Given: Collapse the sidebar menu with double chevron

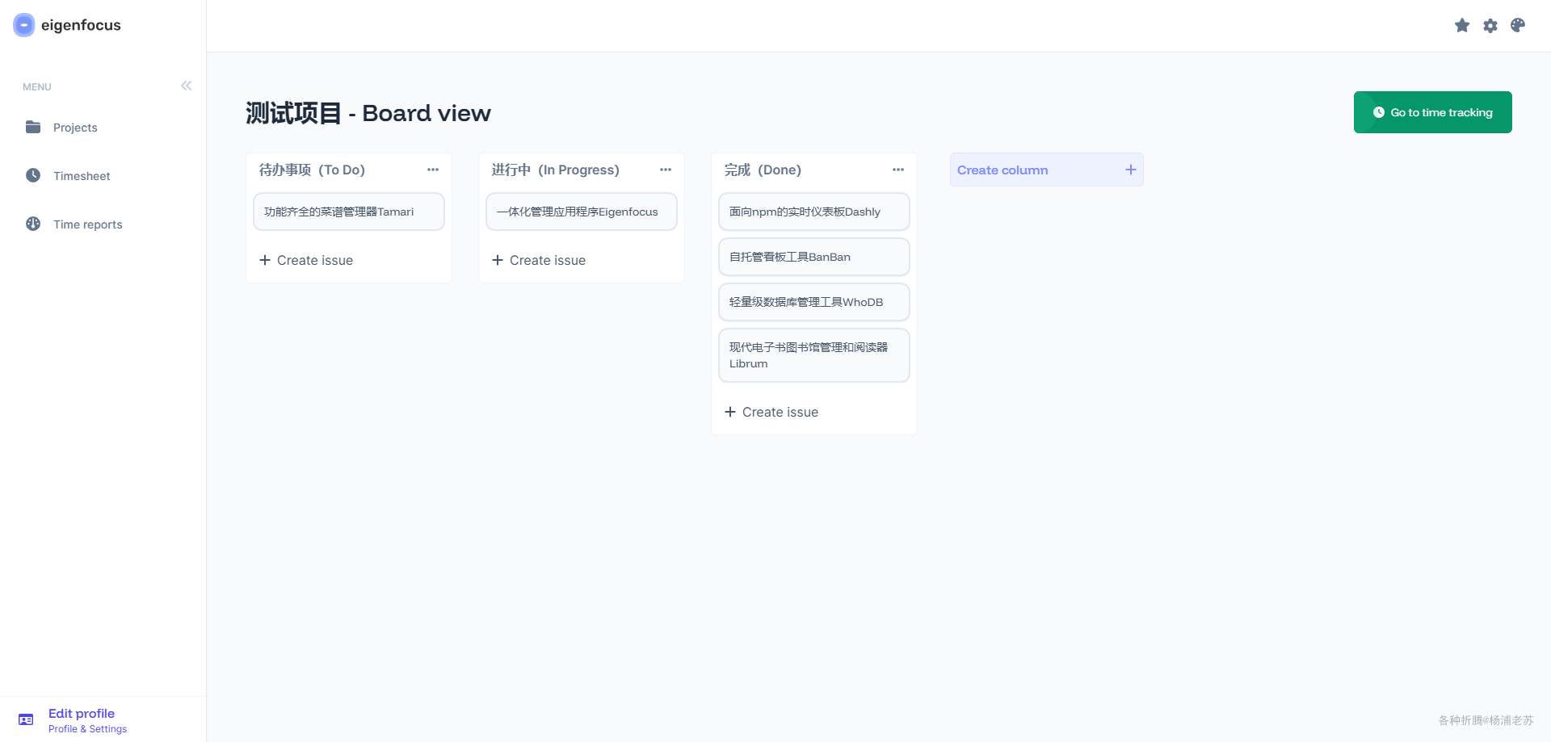Looking at the screenshot, I should pyautogui.click(x=187, y=86).
